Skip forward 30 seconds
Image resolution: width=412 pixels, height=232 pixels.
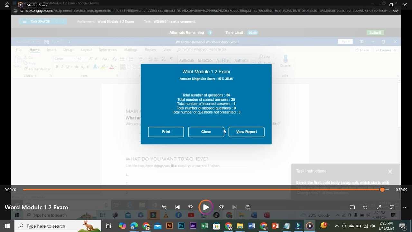point(221,207)
